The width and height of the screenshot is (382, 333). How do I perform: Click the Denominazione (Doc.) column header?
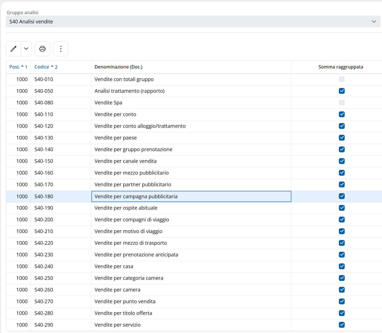click(119, 67)
